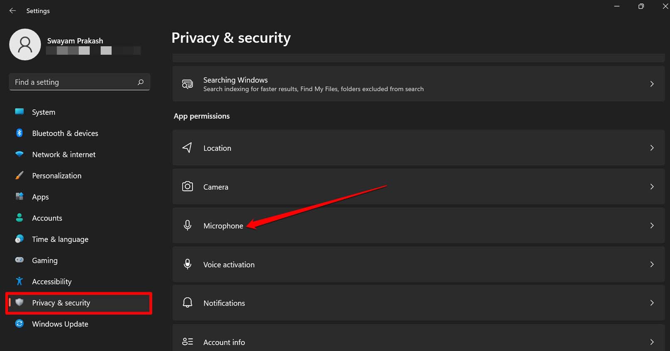Click the Notifications bell icon
This screenshot has width=670, height=351.
187,303
